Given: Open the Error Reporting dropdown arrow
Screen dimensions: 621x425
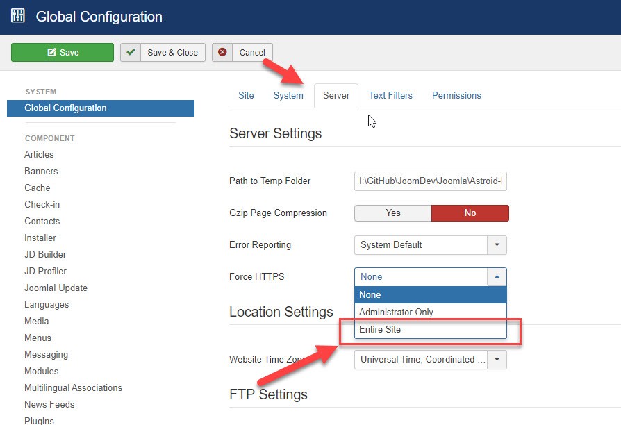Looking at the screenshot, I should [497, 244].
